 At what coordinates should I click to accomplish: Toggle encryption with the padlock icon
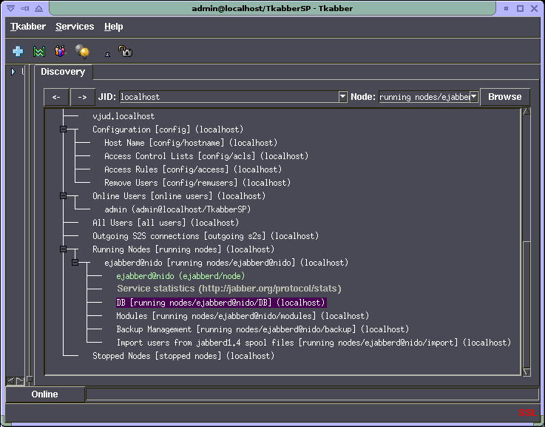click(126, 52)
